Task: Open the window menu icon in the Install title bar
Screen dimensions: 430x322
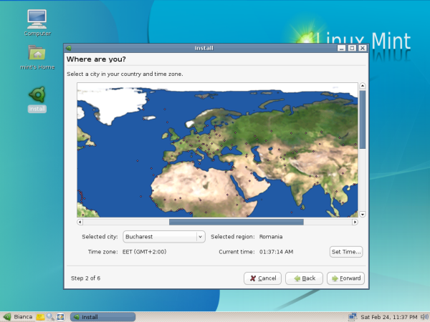Action: click(69, 48)
